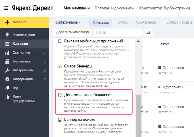Switch to the Группы subtab
Image resolution: width=194 pixels, height=137 pixels.
(x=122, y=22)
